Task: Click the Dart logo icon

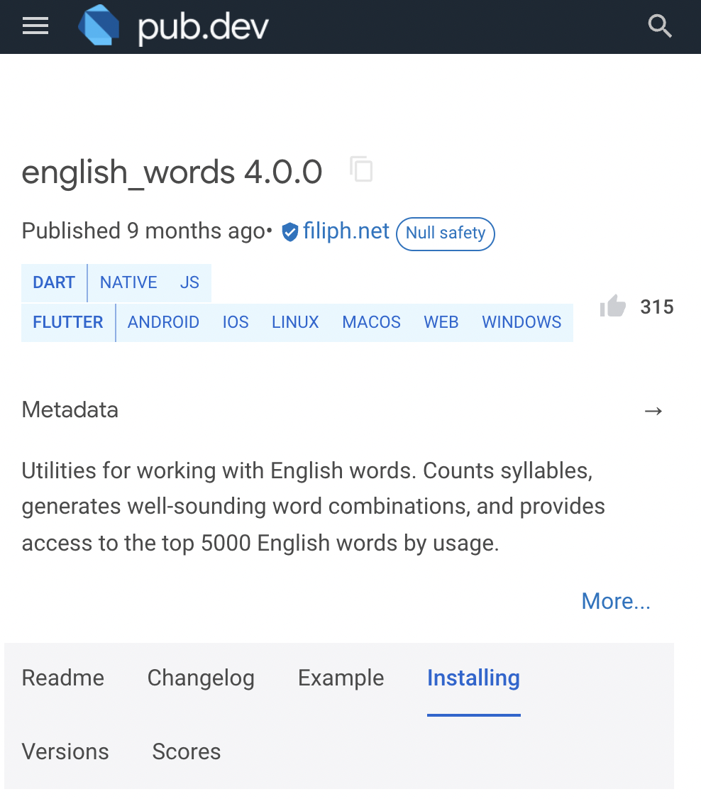Action: (99, 26)
